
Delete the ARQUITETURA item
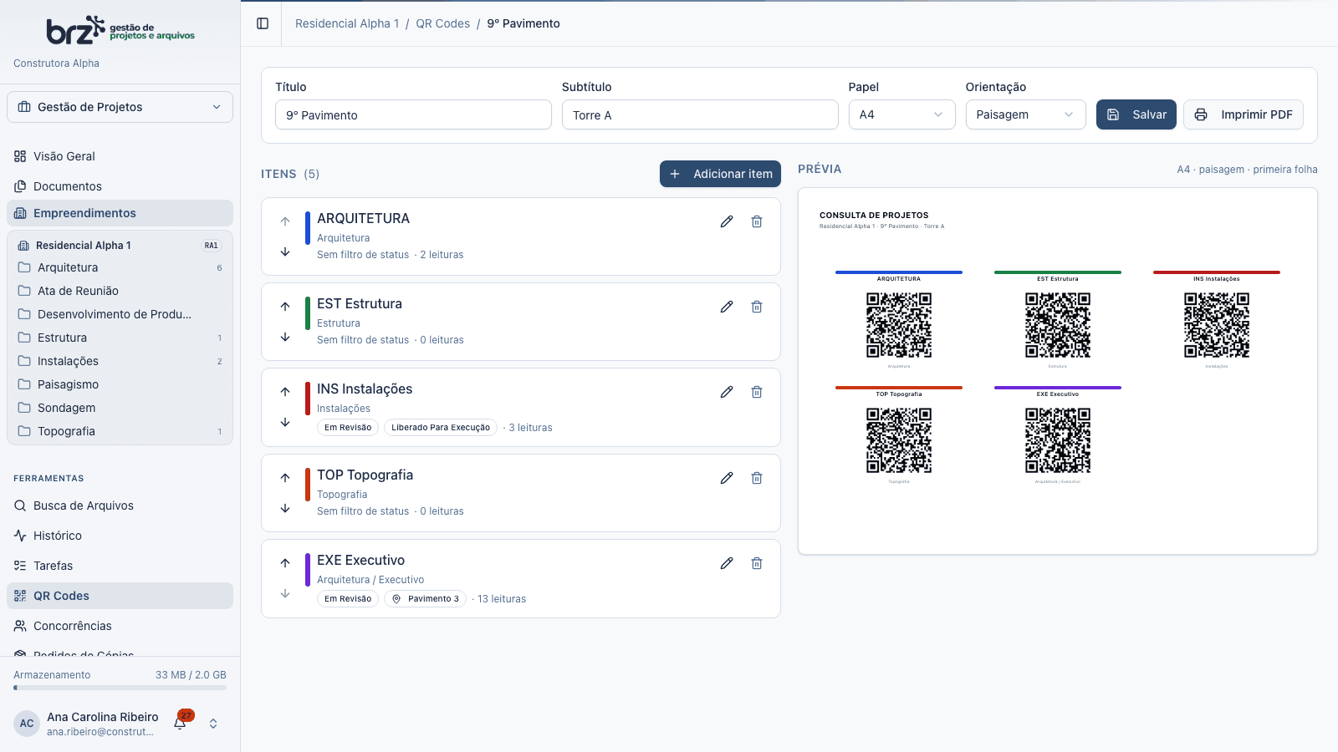click(757, 221)
